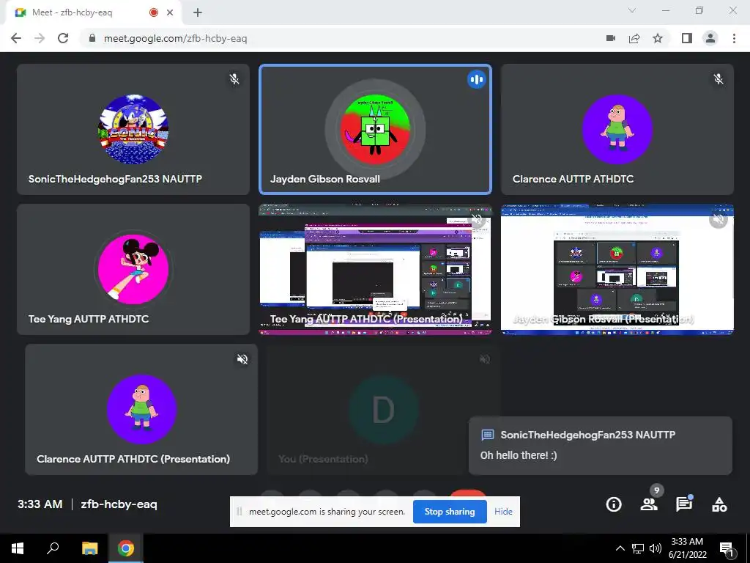Screen dimensions: 750x563
Task: Select Clarence AUTTP ATHDTC (Presentation) avatar
Action: tap(141, 409)
